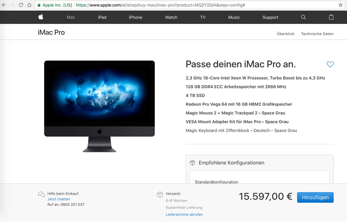
Task: Click 'Passe deinen iMac Pro an.' heading
Action: tap(241, 64)
